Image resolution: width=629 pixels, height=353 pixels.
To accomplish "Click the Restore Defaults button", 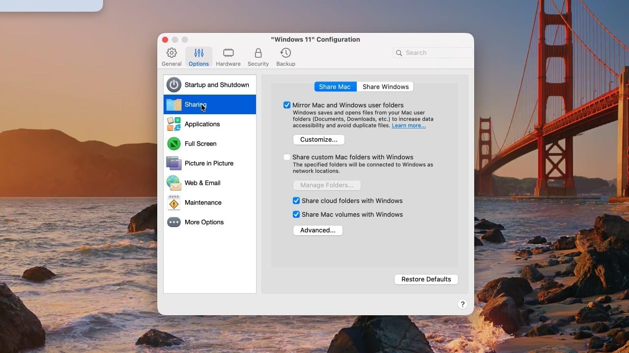I will pos(426,279).
